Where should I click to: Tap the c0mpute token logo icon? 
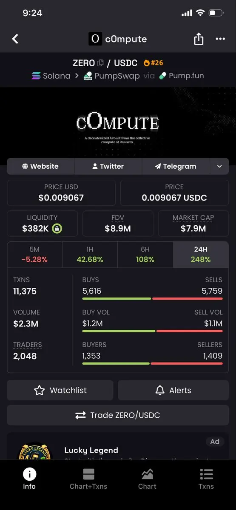coord(95,39)
